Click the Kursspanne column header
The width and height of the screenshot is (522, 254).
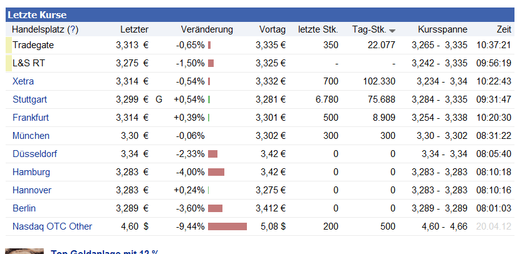442,29
